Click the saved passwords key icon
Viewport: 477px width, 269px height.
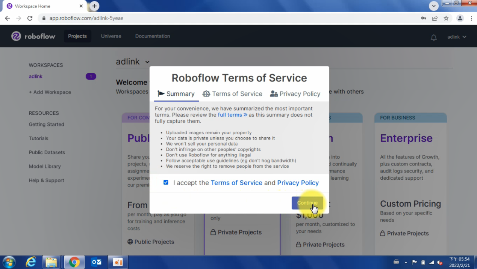(x=424, y=18)
